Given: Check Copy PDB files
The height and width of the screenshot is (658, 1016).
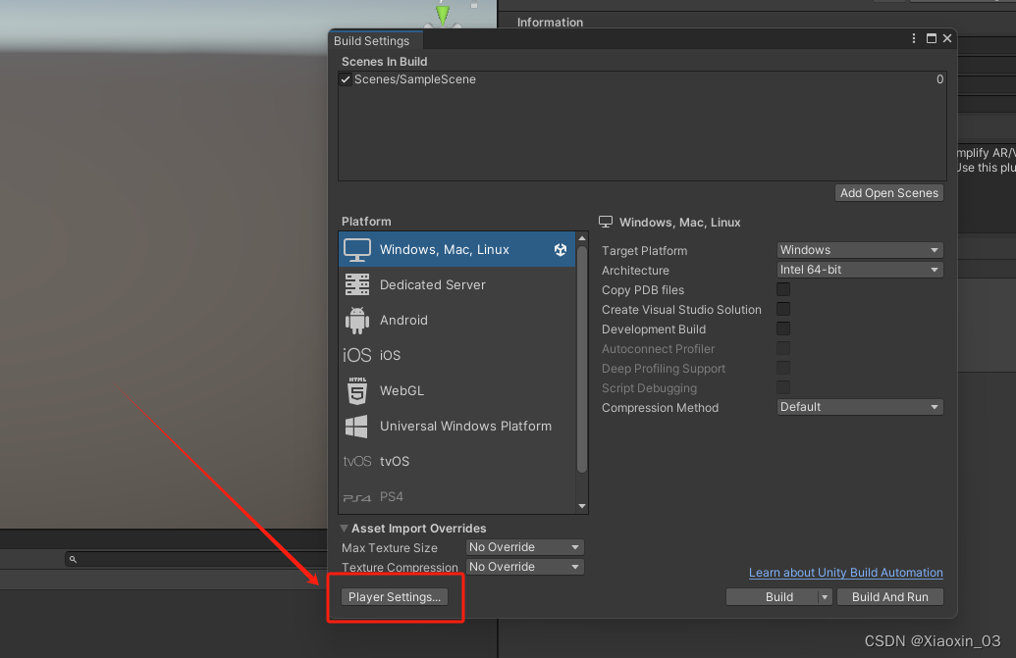Looking at the screenshot, I should click(782, 289).
